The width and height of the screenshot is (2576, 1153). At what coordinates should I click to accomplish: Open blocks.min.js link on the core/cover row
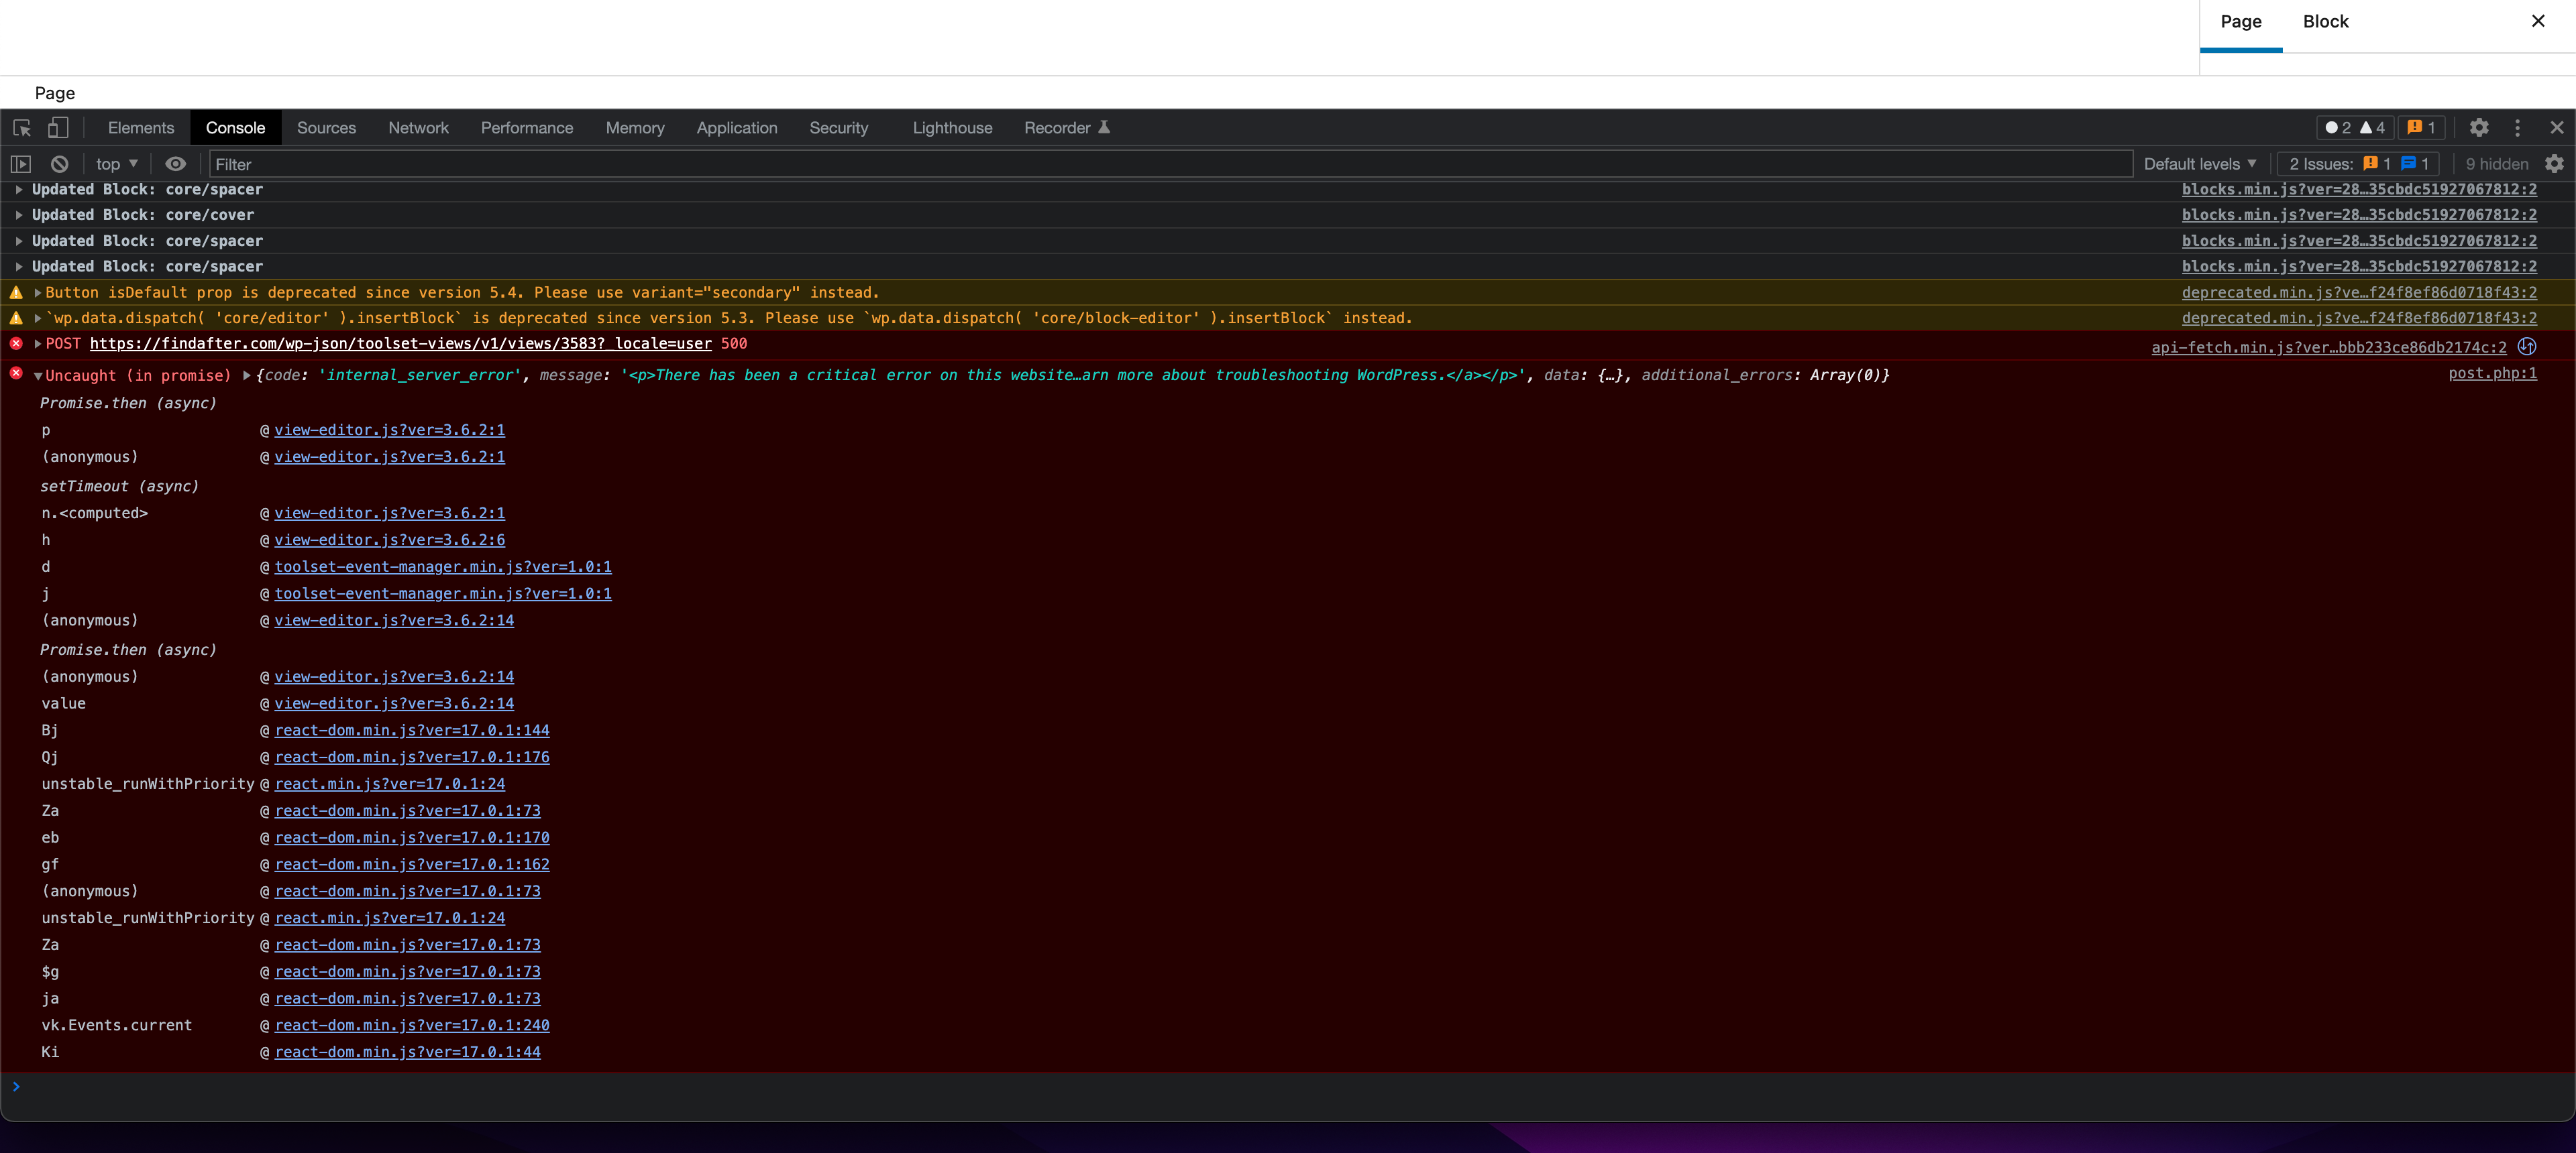[2359, 215]
